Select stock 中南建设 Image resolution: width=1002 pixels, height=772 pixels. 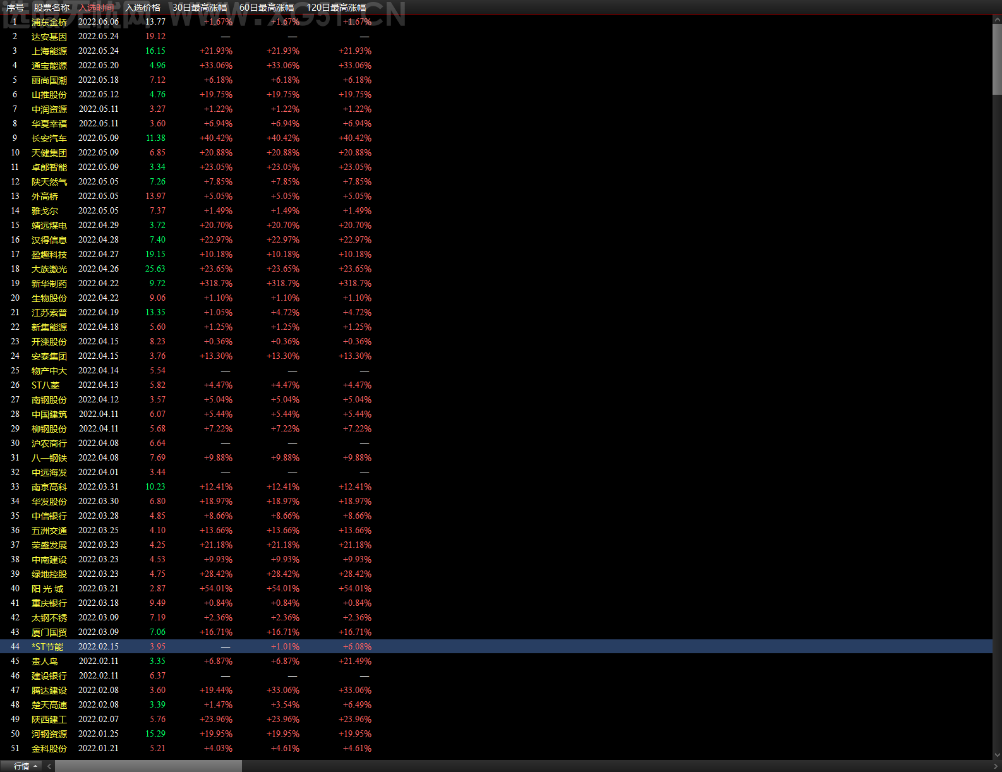click(x=49, y=560)
